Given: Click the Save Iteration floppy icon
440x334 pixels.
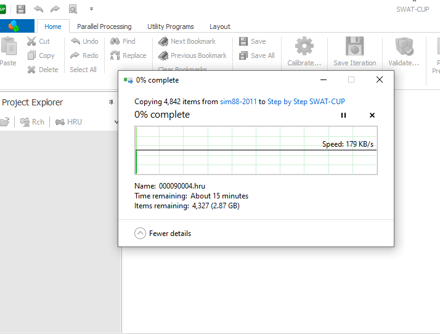Looking at the screenshot, I should [x=355, y=52].
